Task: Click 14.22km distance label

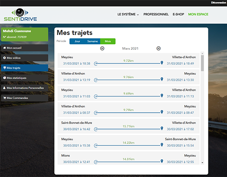Action: (x=129, y=143)
